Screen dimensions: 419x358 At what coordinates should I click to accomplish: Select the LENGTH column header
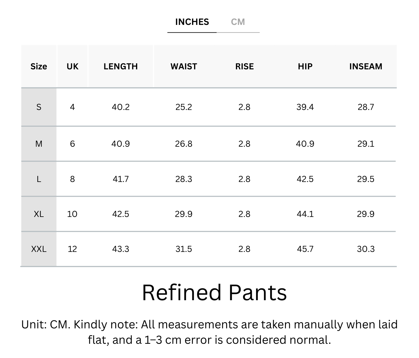pos(121,66)
